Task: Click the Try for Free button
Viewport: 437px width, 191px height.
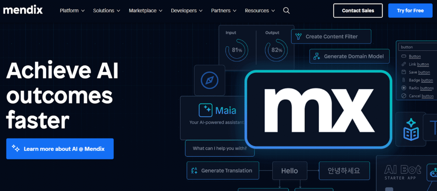Action: click(x=410, y=11)
